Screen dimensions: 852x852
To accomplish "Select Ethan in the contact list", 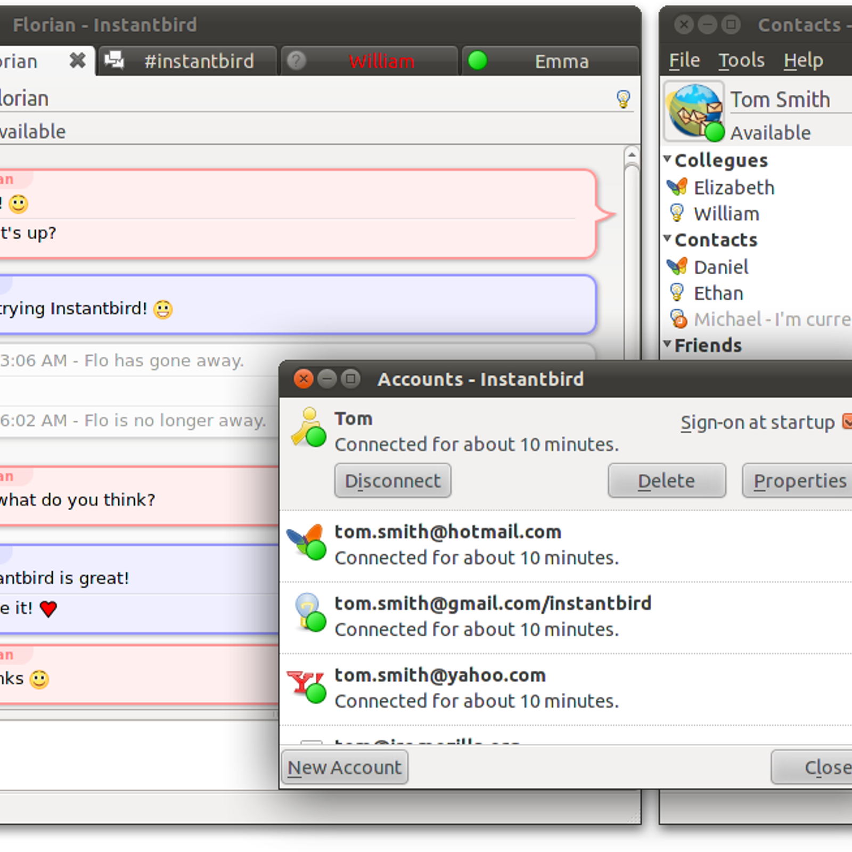I will pos(757,292).
